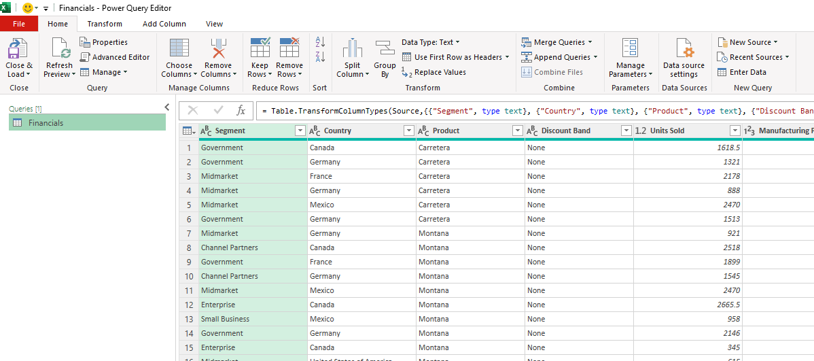This screenshot has height=361, width=814.
Task: Click the Segment column ABC type icon
Action: point(206,131)
